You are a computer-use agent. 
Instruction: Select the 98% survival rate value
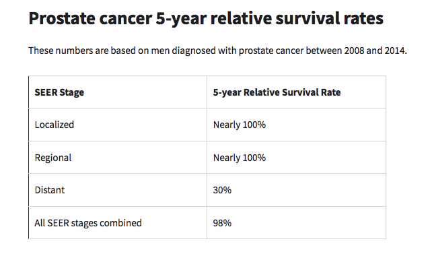point(222,223)
